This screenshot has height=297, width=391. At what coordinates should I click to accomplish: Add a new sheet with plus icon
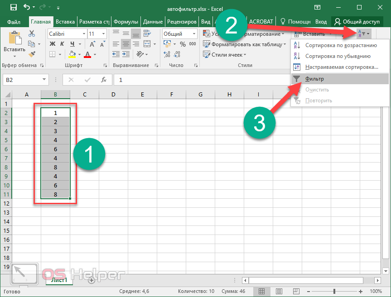[x=91, y=280]
